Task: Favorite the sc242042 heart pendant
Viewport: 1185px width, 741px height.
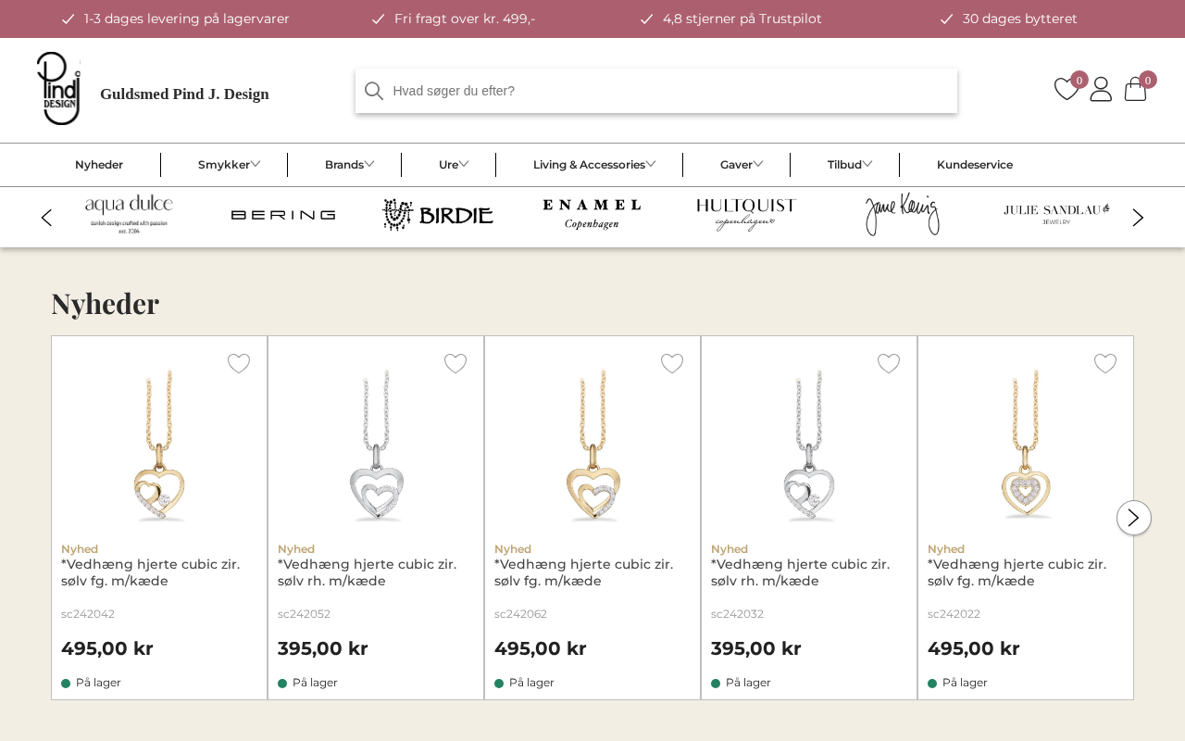Action: pos(239,363)
